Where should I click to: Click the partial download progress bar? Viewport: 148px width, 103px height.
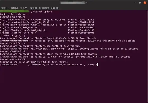(x=15, y=65)
